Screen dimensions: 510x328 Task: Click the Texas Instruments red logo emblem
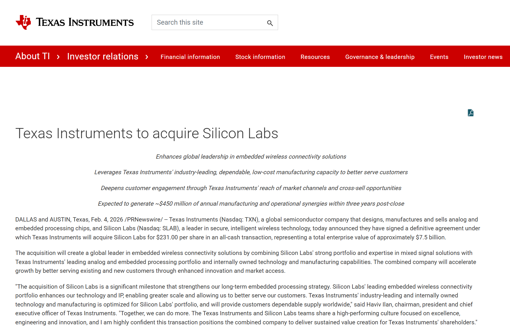pos(23,22)
